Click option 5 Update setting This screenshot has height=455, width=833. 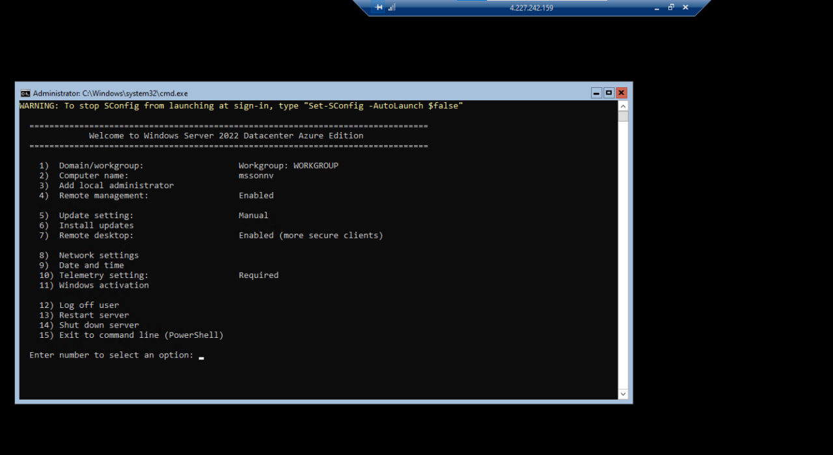pyautogui.click(x=86, y=215)
